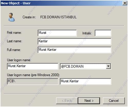
Task: Click the greyed-out Back button
Action: click(x=67, y=101)
